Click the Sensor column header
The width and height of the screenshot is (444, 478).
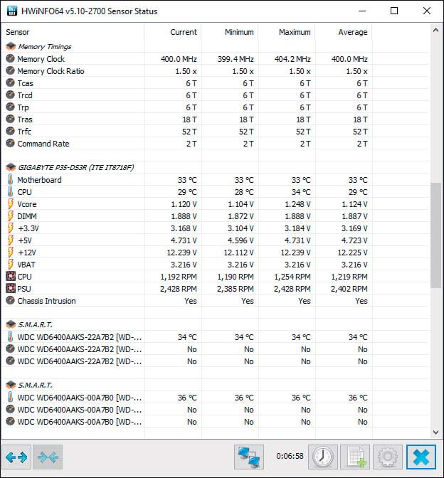[73, 32]
